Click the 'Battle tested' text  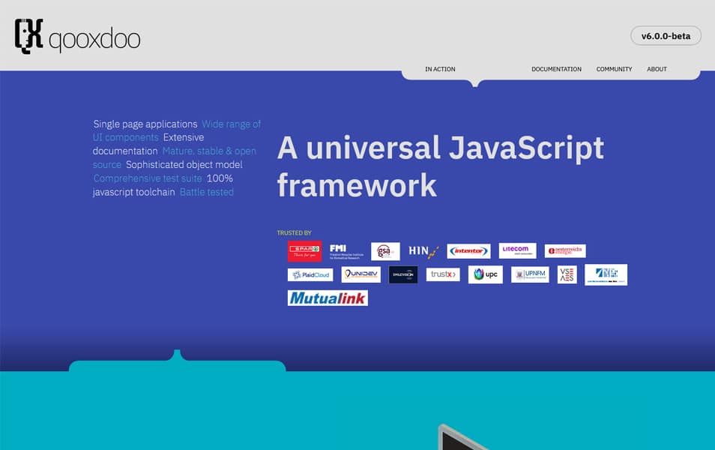(207, 192)
